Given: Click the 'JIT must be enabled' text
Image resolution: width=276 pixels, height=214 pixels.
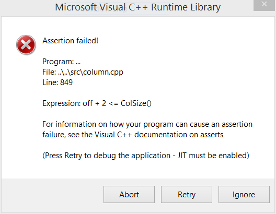Looking at the screenshot, I should tap(213, 156).
